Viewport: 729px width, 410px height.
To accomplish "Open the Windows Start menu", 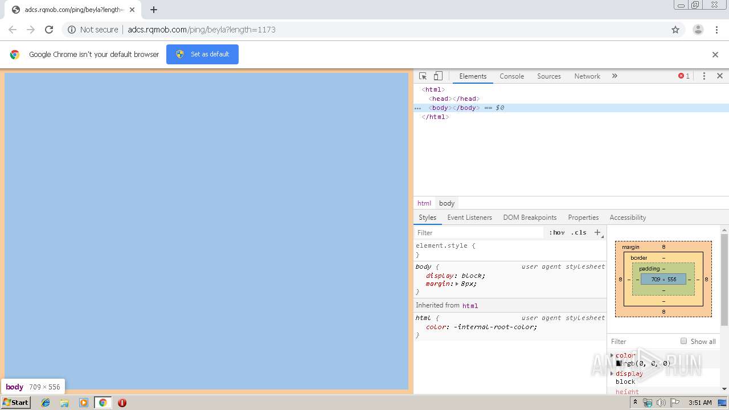I will (15, 403).
